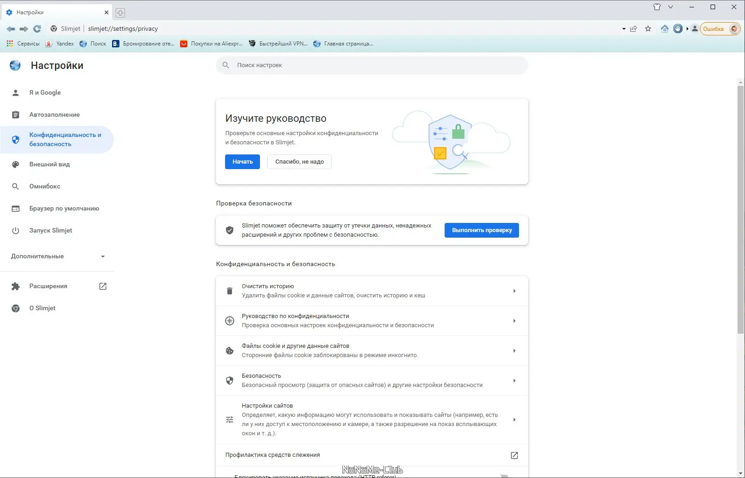Screen dimensions: 745x478
Task: Open Профилактика средств слежения external link
Action: pos(514,455)
